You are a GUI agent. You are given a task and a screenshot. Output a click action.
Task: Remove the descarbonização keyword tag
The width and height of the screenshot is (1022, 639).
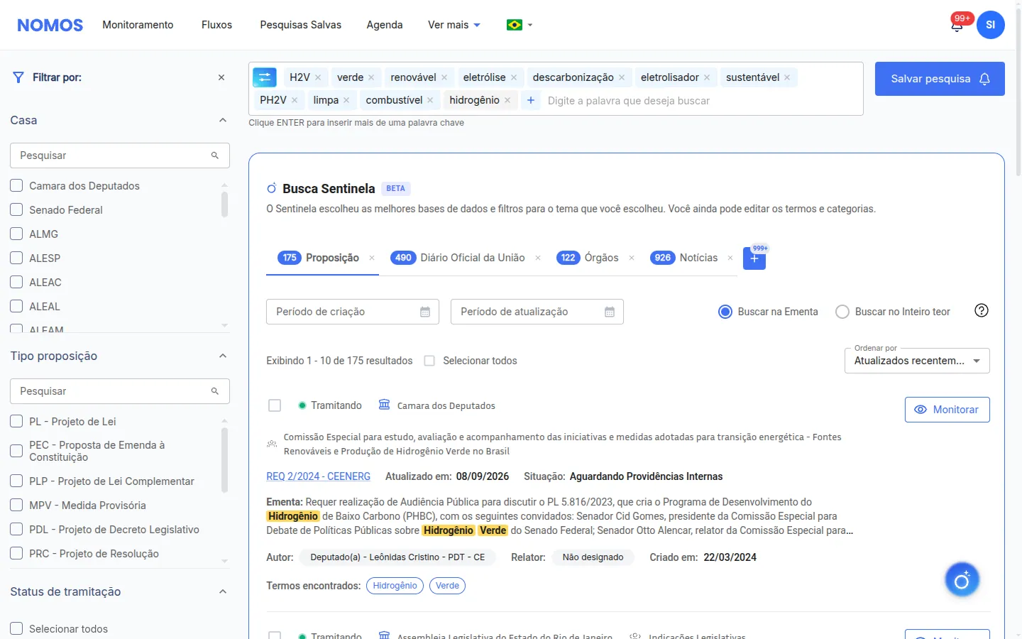tap(622, 77)
